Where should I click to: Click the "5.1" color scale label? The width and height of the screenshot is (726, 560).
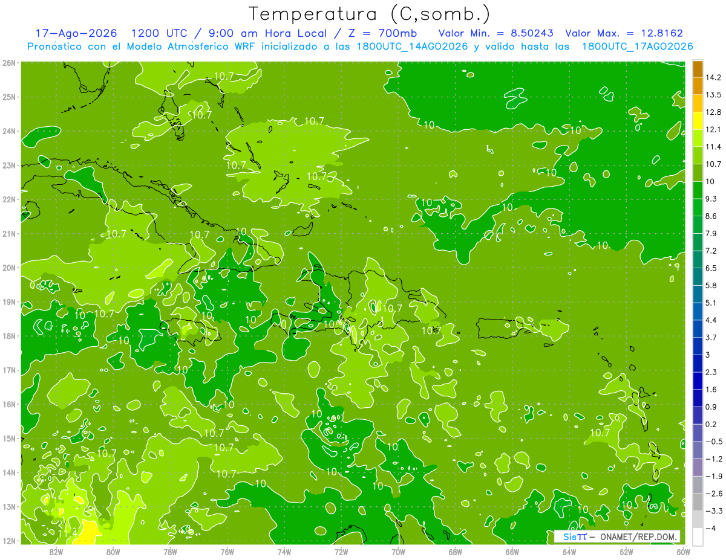tap(711, 302)
